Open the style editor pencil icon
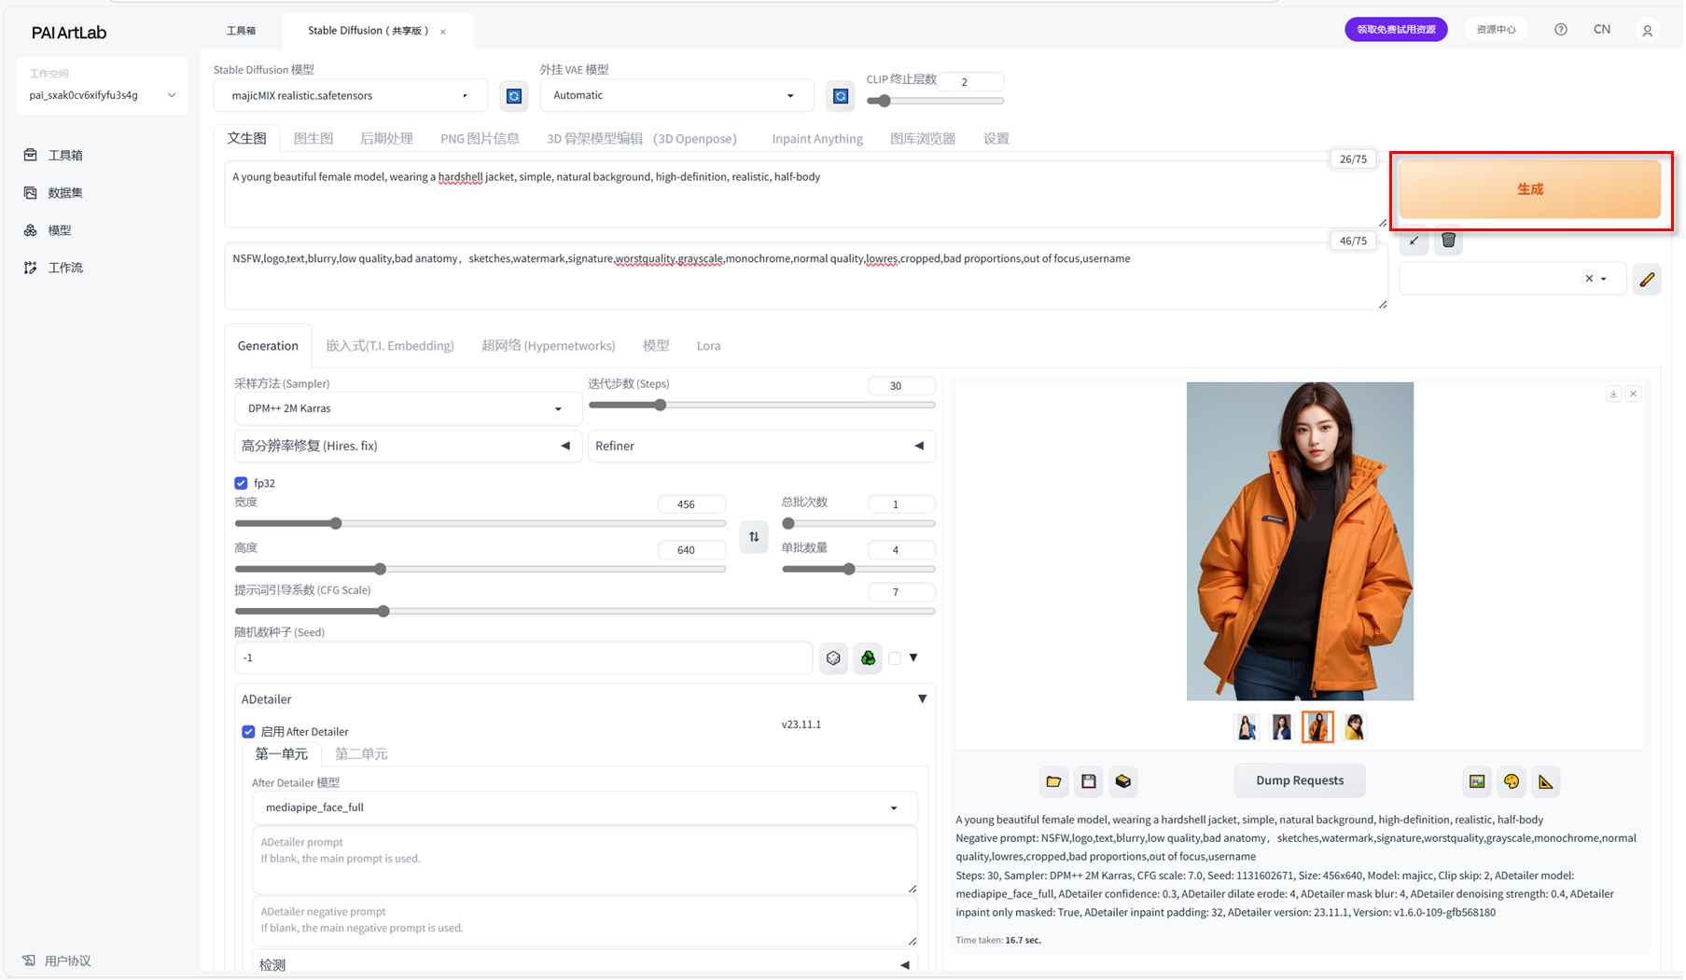1686x980 pixels. (x=1647, y=279)
